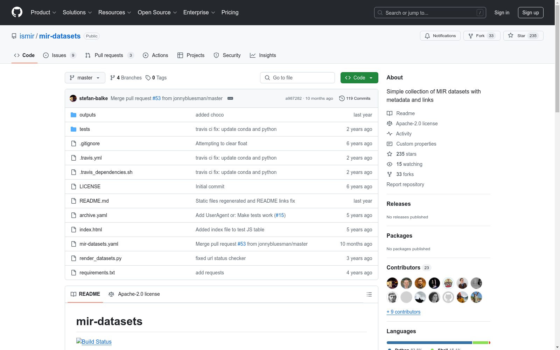This screenshot has width=560, height=350.
Task: Click the Activity pulse icon
Action: click(390, 134)
